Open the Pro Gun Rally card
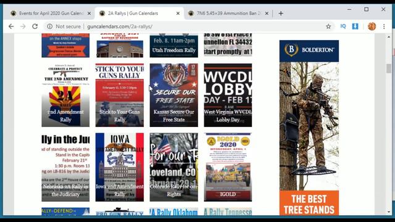This screenshot has height=222, width=395. click(x=120, y=212)
